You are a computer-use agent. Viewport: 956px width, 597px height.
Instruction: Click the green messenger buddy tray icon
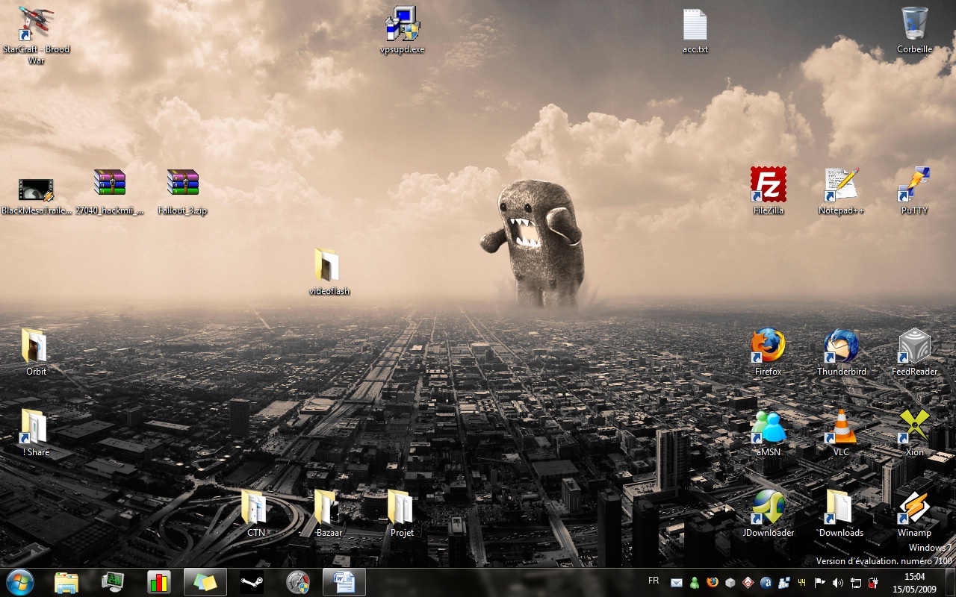pos(694,583)
